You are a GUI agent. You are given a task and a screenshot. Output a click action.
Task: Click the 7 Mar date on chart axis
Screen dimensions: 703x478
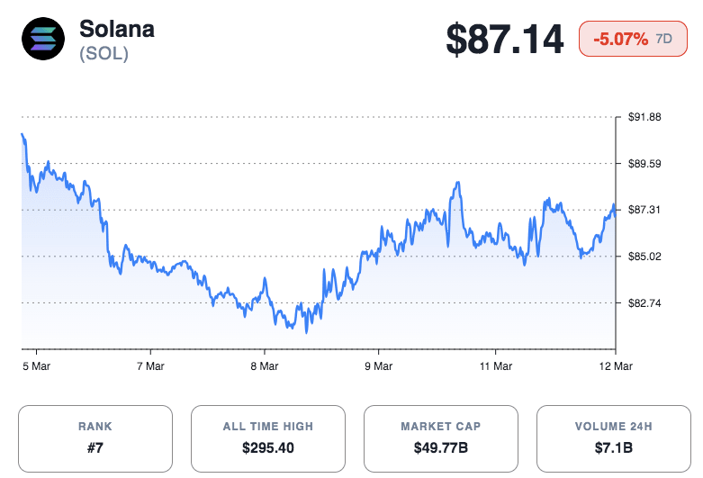pyautogui.click(x=150, y=366)
